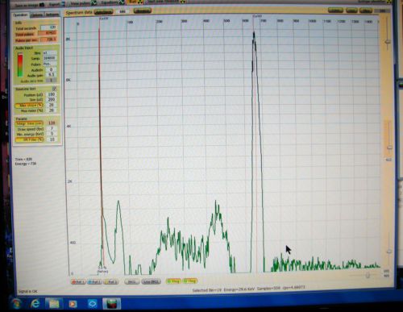Click the BKG button below graph
The height and width of the screenshot is (312, 403).
pyautogui.click(x=131, y=281)
